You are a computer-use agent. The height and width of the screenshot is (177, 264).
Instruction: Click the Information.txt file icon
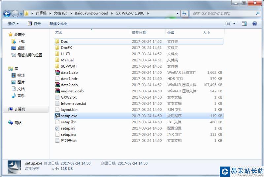[x=57, y=103]
